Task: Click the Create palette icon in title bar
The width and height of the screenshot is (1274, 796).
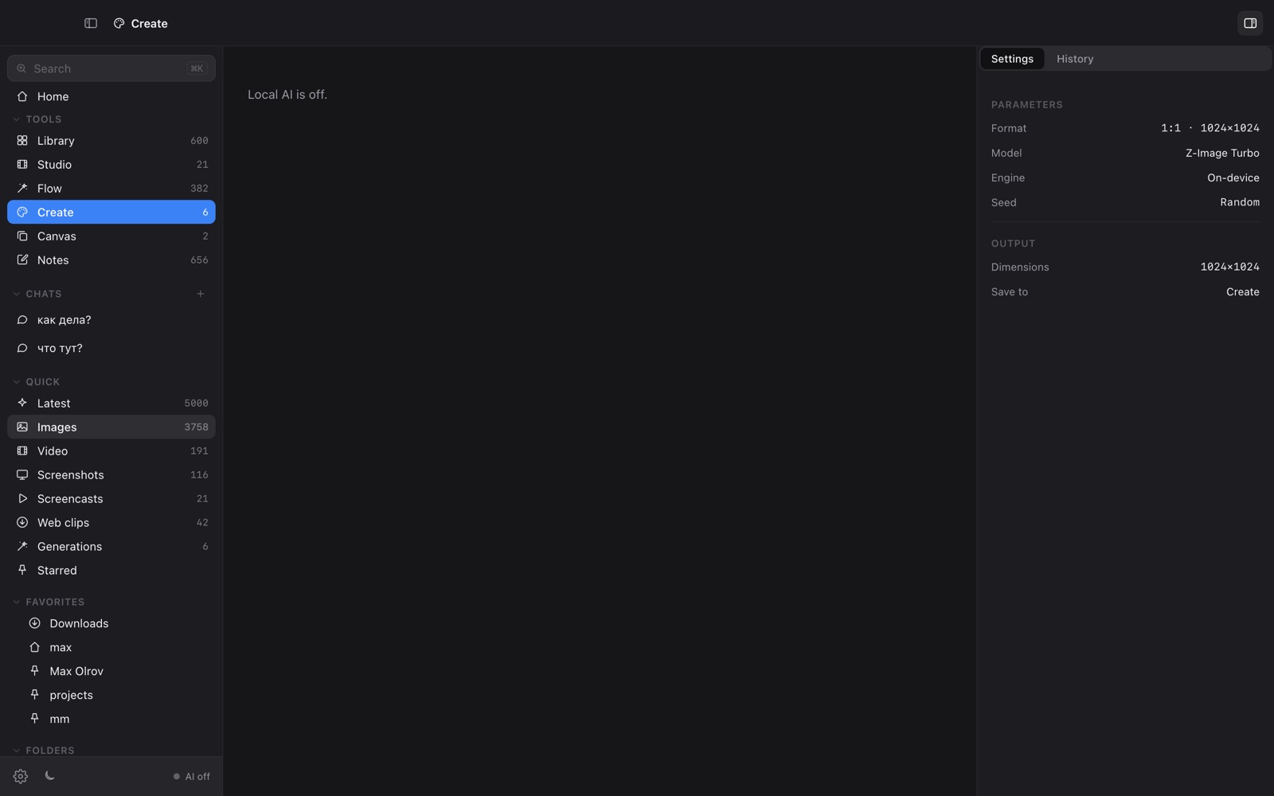Action: point(119,23)
